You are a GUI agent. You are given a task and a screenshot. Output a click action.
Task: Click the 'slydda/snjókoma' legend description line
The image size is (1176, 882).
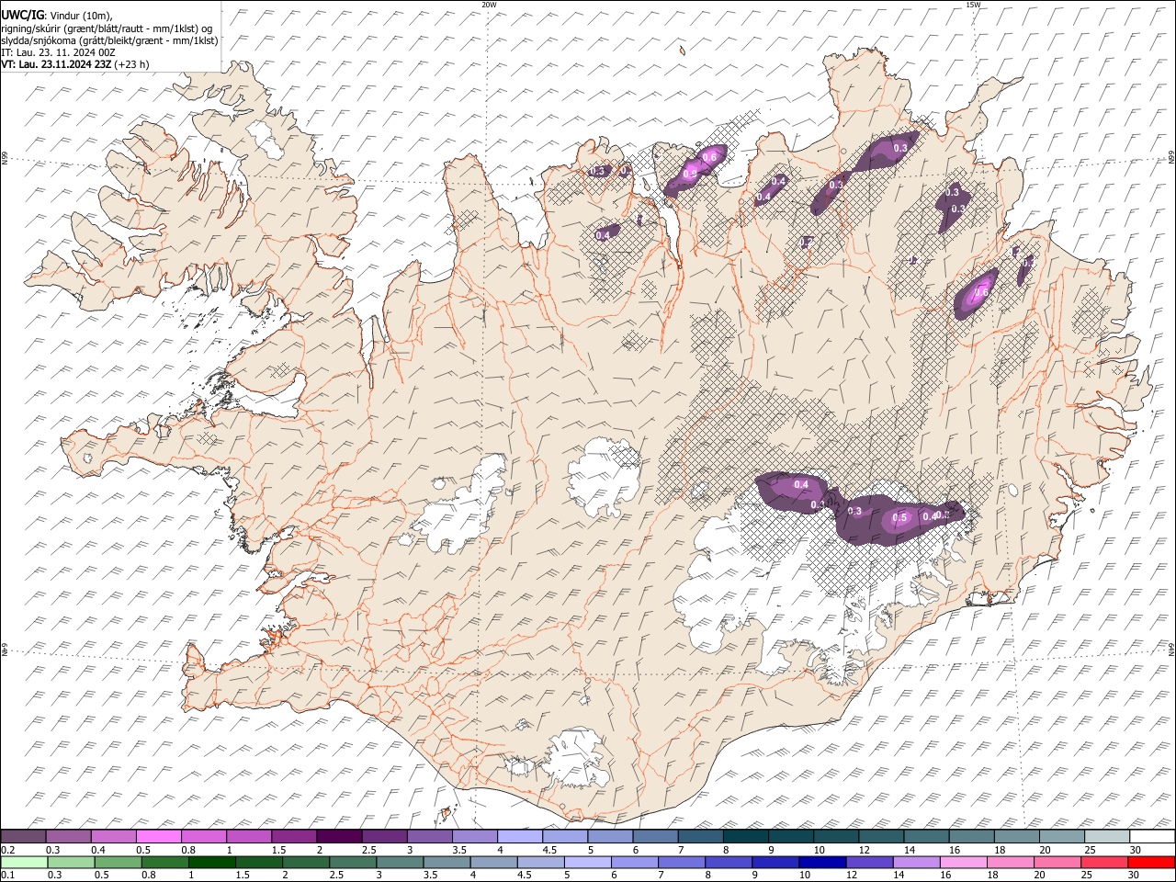click(109, 40)
